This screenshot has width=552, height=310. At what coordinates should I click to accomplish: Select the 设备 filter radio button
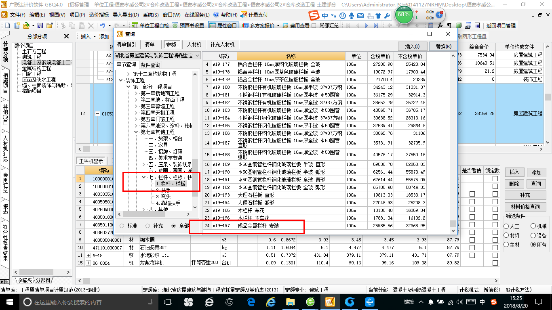point(533,236)
